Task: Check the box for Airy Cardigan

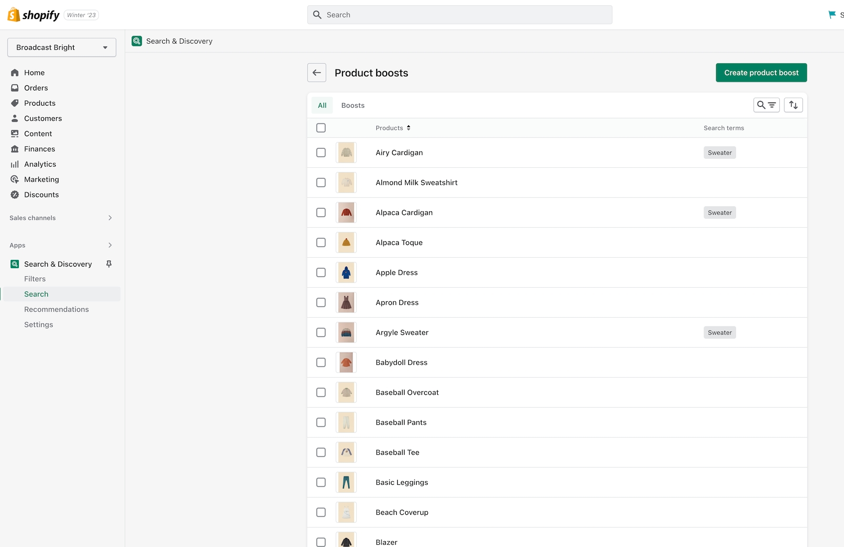Action: coord(321,153)
